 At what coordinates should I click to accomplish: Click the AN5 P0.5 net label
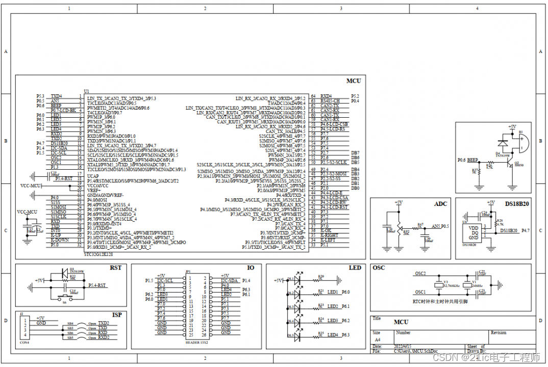(440, 226)
